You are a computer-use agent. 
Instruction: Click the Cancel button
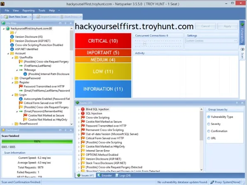[x=205, y=26]
